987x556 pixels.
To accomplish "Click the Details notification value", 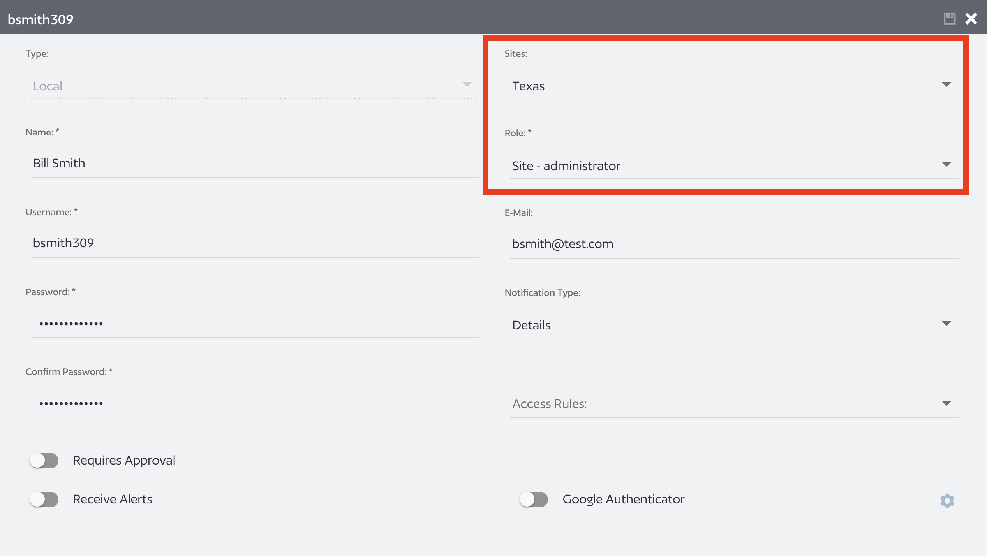I will coord(531,325).
